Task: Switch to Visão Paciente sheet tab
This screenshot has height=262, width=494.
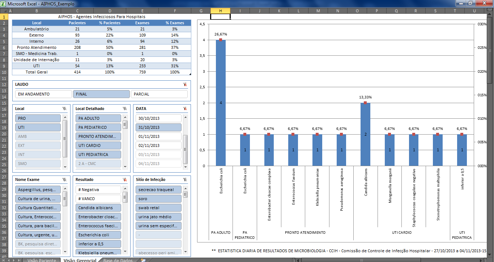Action: click(x=41, y=260)
